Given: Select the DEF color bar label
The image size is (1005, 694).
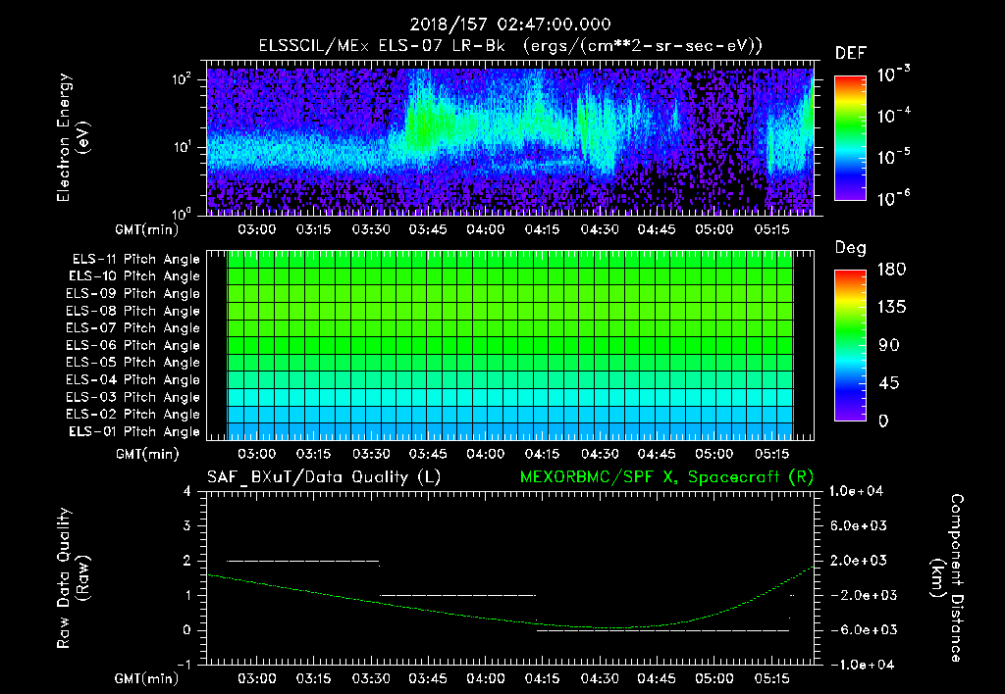Looking at the screenshot, I should [851, 54].
